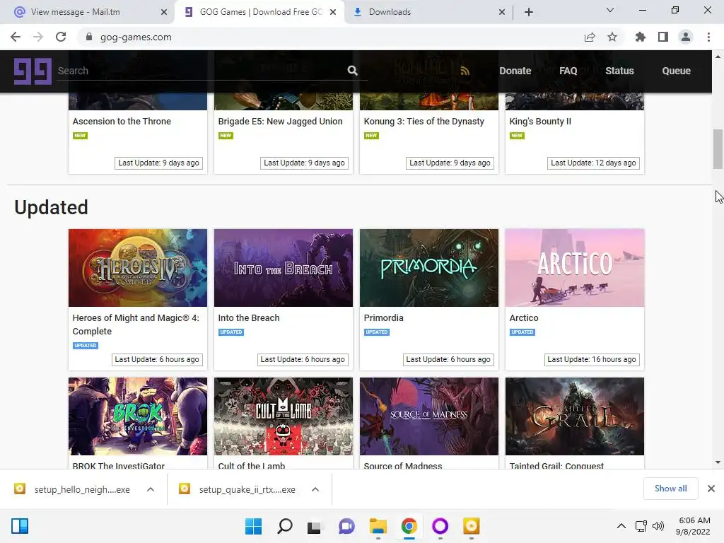This screenshot has width=724, height=543.
Task: Open a new browser tab
Action: click(529, 12)
